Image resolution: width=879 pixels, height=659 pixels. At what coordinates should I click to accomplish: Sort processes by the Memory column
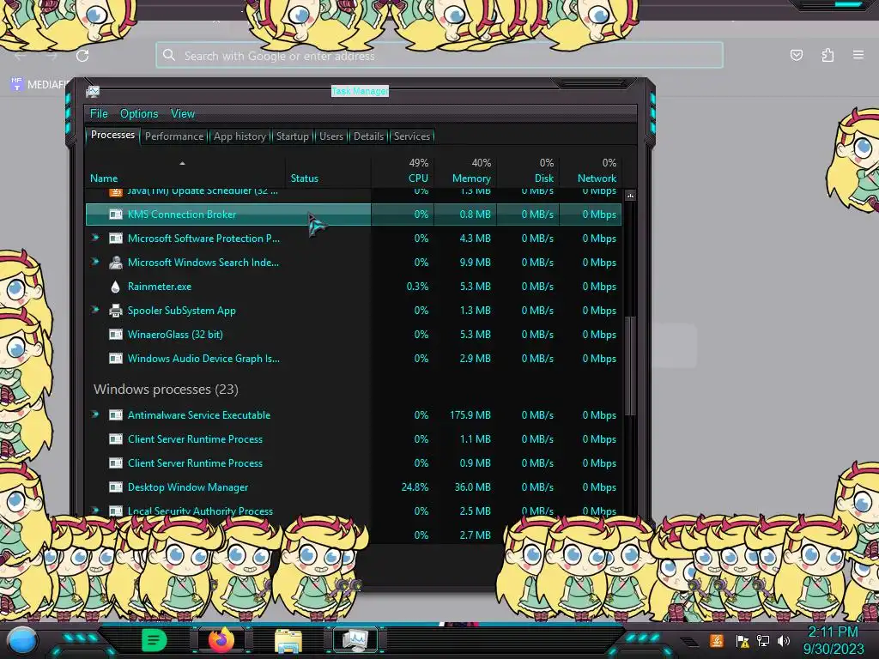pos(471,178)
